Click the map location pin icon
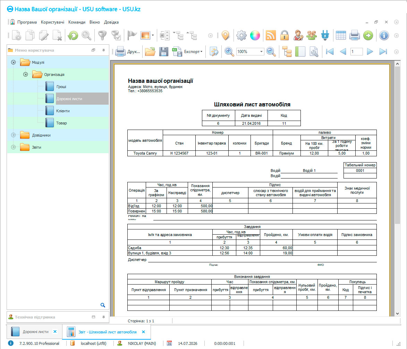 tap(226, 35)
